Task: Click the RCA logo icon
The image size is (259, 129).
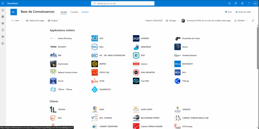Action: (x=178, y=72)
